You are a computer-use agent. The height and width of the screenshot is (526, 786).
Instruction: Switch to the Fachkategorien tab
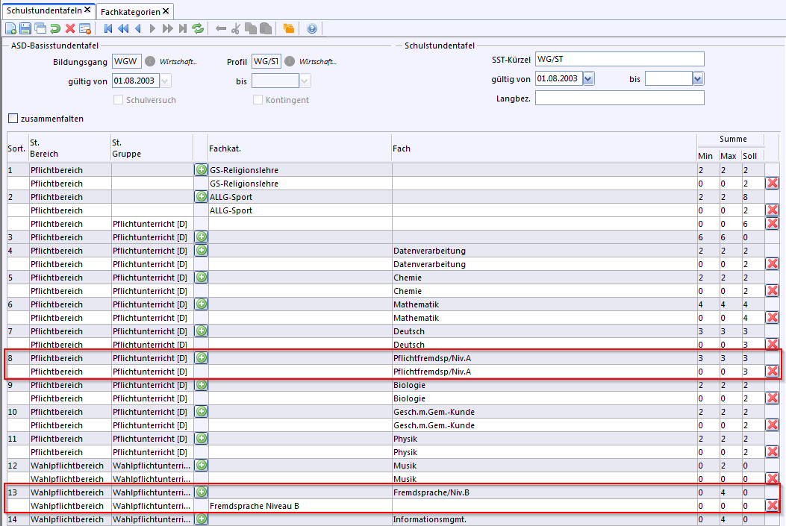click(x=130, y=11)
